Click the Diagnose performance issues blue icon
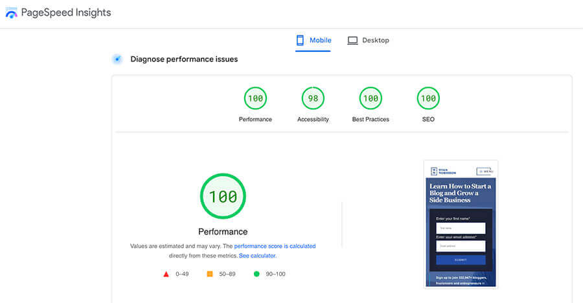This screenshot has width=583, height=303. point(117,59)
